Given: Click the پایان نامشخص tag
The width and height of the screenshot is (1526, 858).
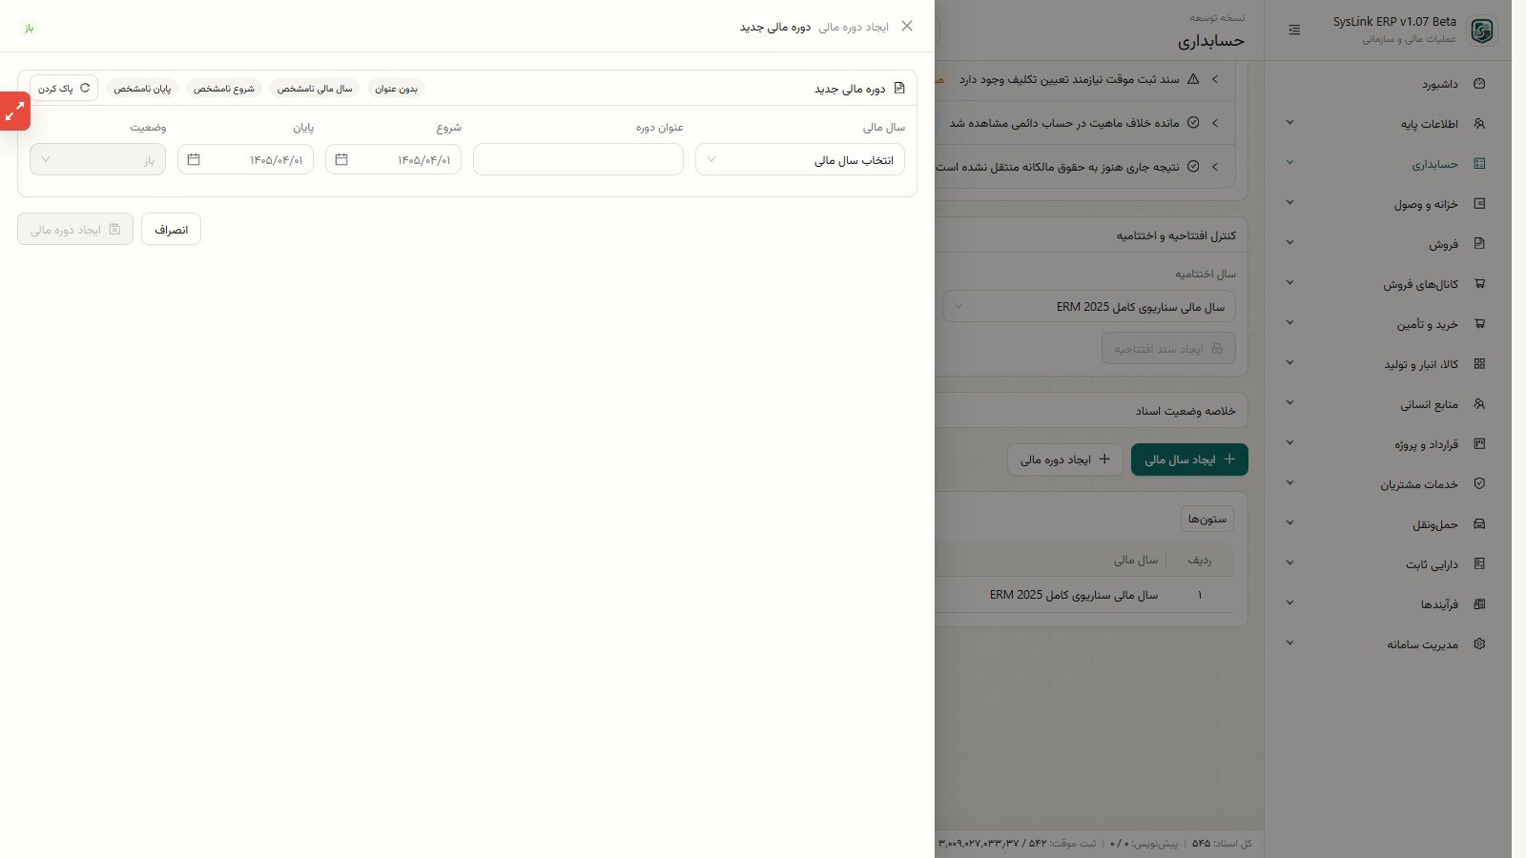Looking at the screenshot, I should pos(142,89).
